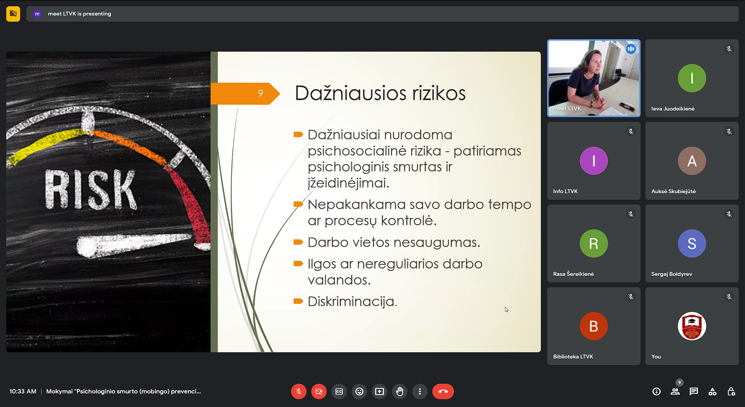Click muted mic icon on You tile

pos(729,297)
